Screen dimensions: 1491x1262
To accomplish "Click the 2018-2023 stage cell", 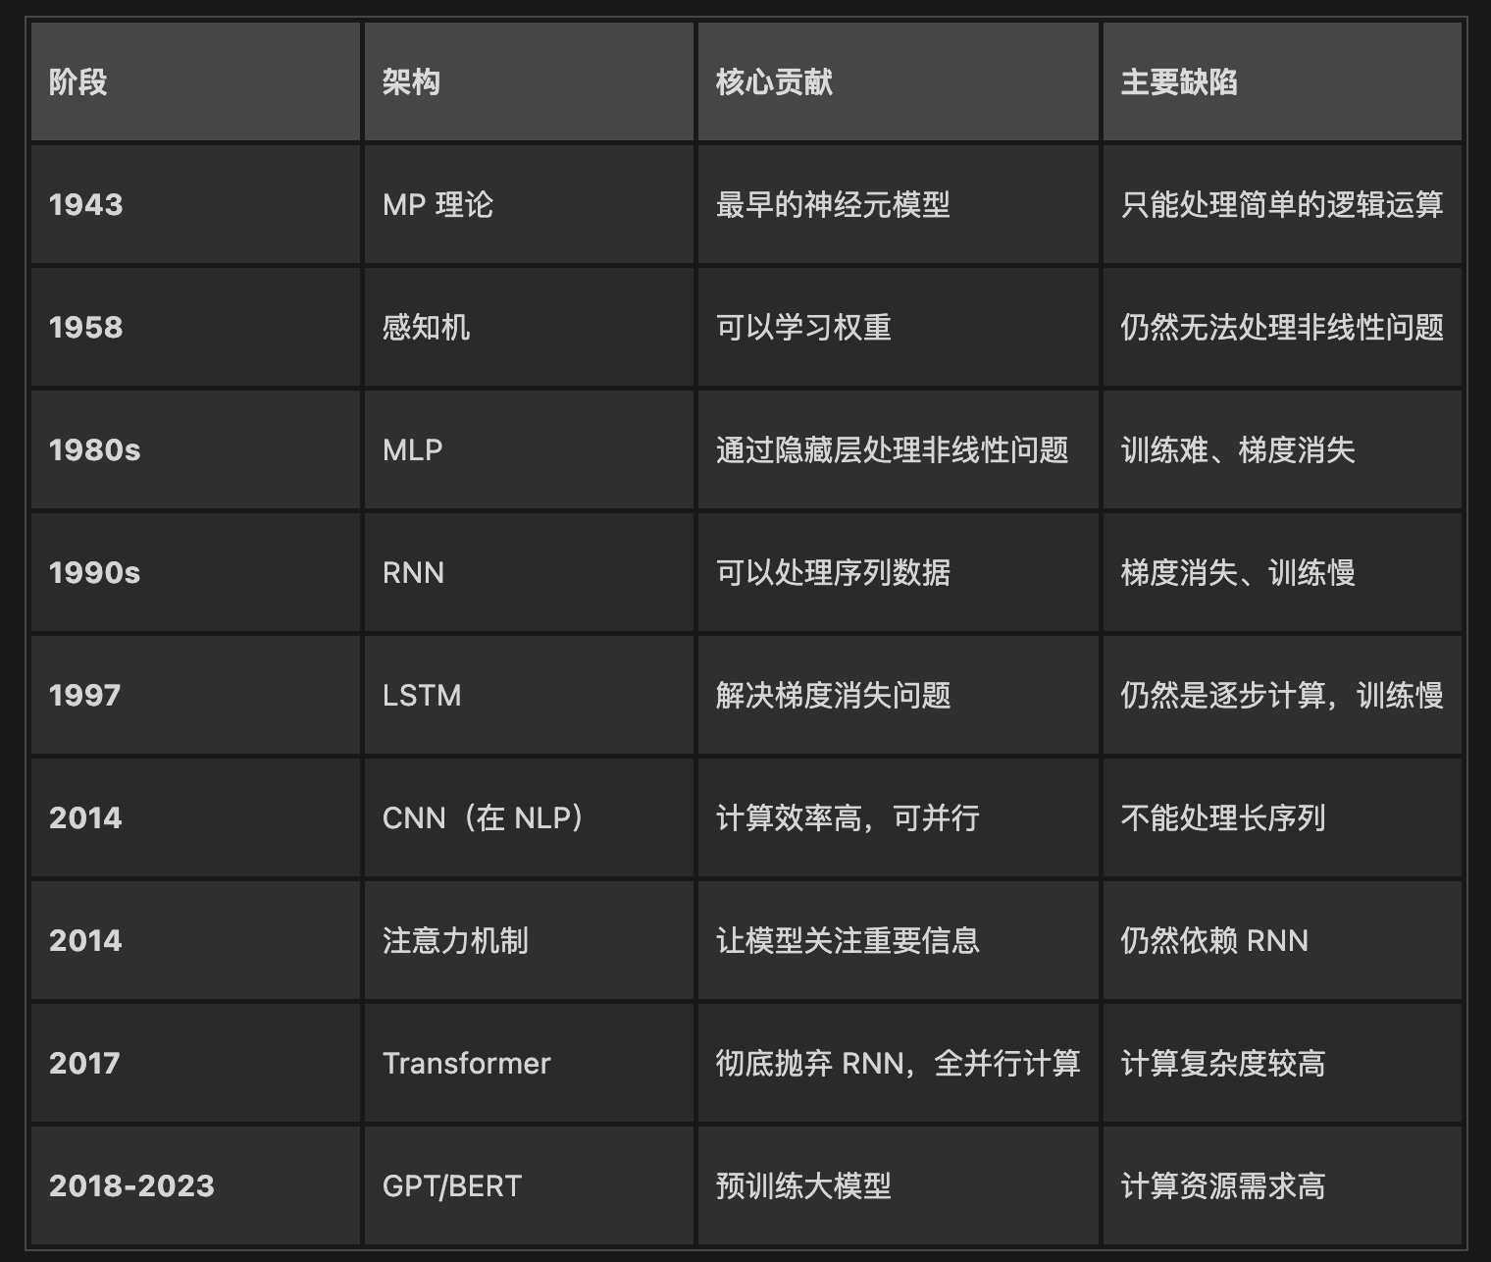I will click(131, 1186).
